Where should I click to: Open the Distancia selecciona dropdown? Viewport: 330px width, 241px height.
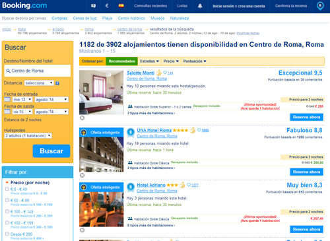pyautogui.click(x=39, y=83)
